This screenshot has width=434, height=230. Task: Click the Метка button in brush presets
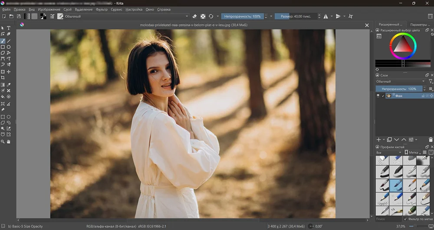[x=412, y=153]
